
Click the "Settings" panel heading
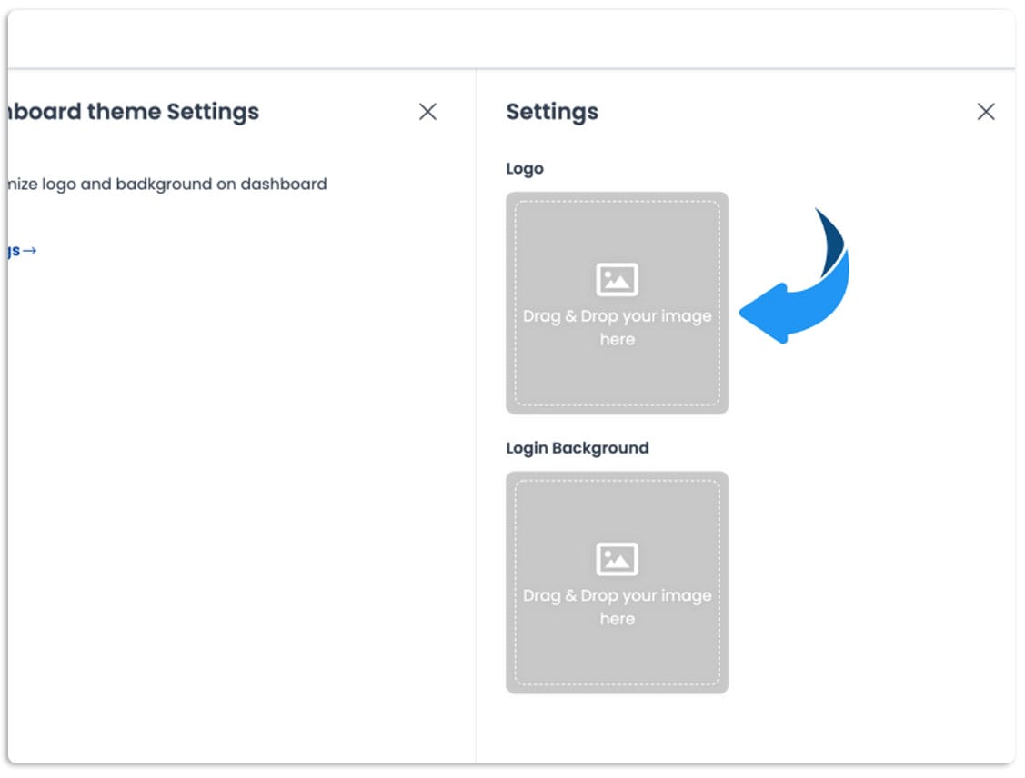click(x=552, y=112)
